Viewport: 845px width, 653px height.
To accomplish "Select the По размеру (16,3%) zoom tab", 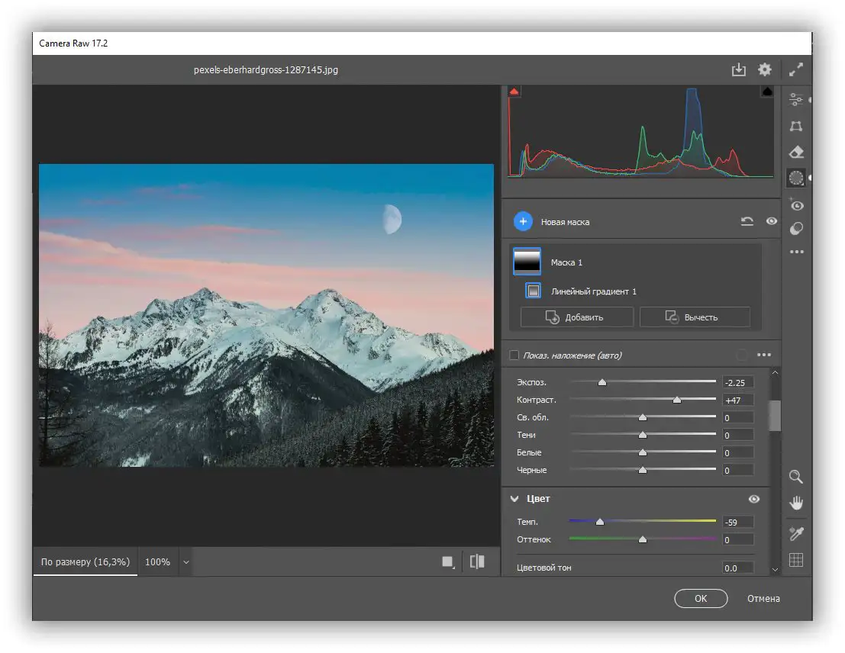I will [85, 562].
